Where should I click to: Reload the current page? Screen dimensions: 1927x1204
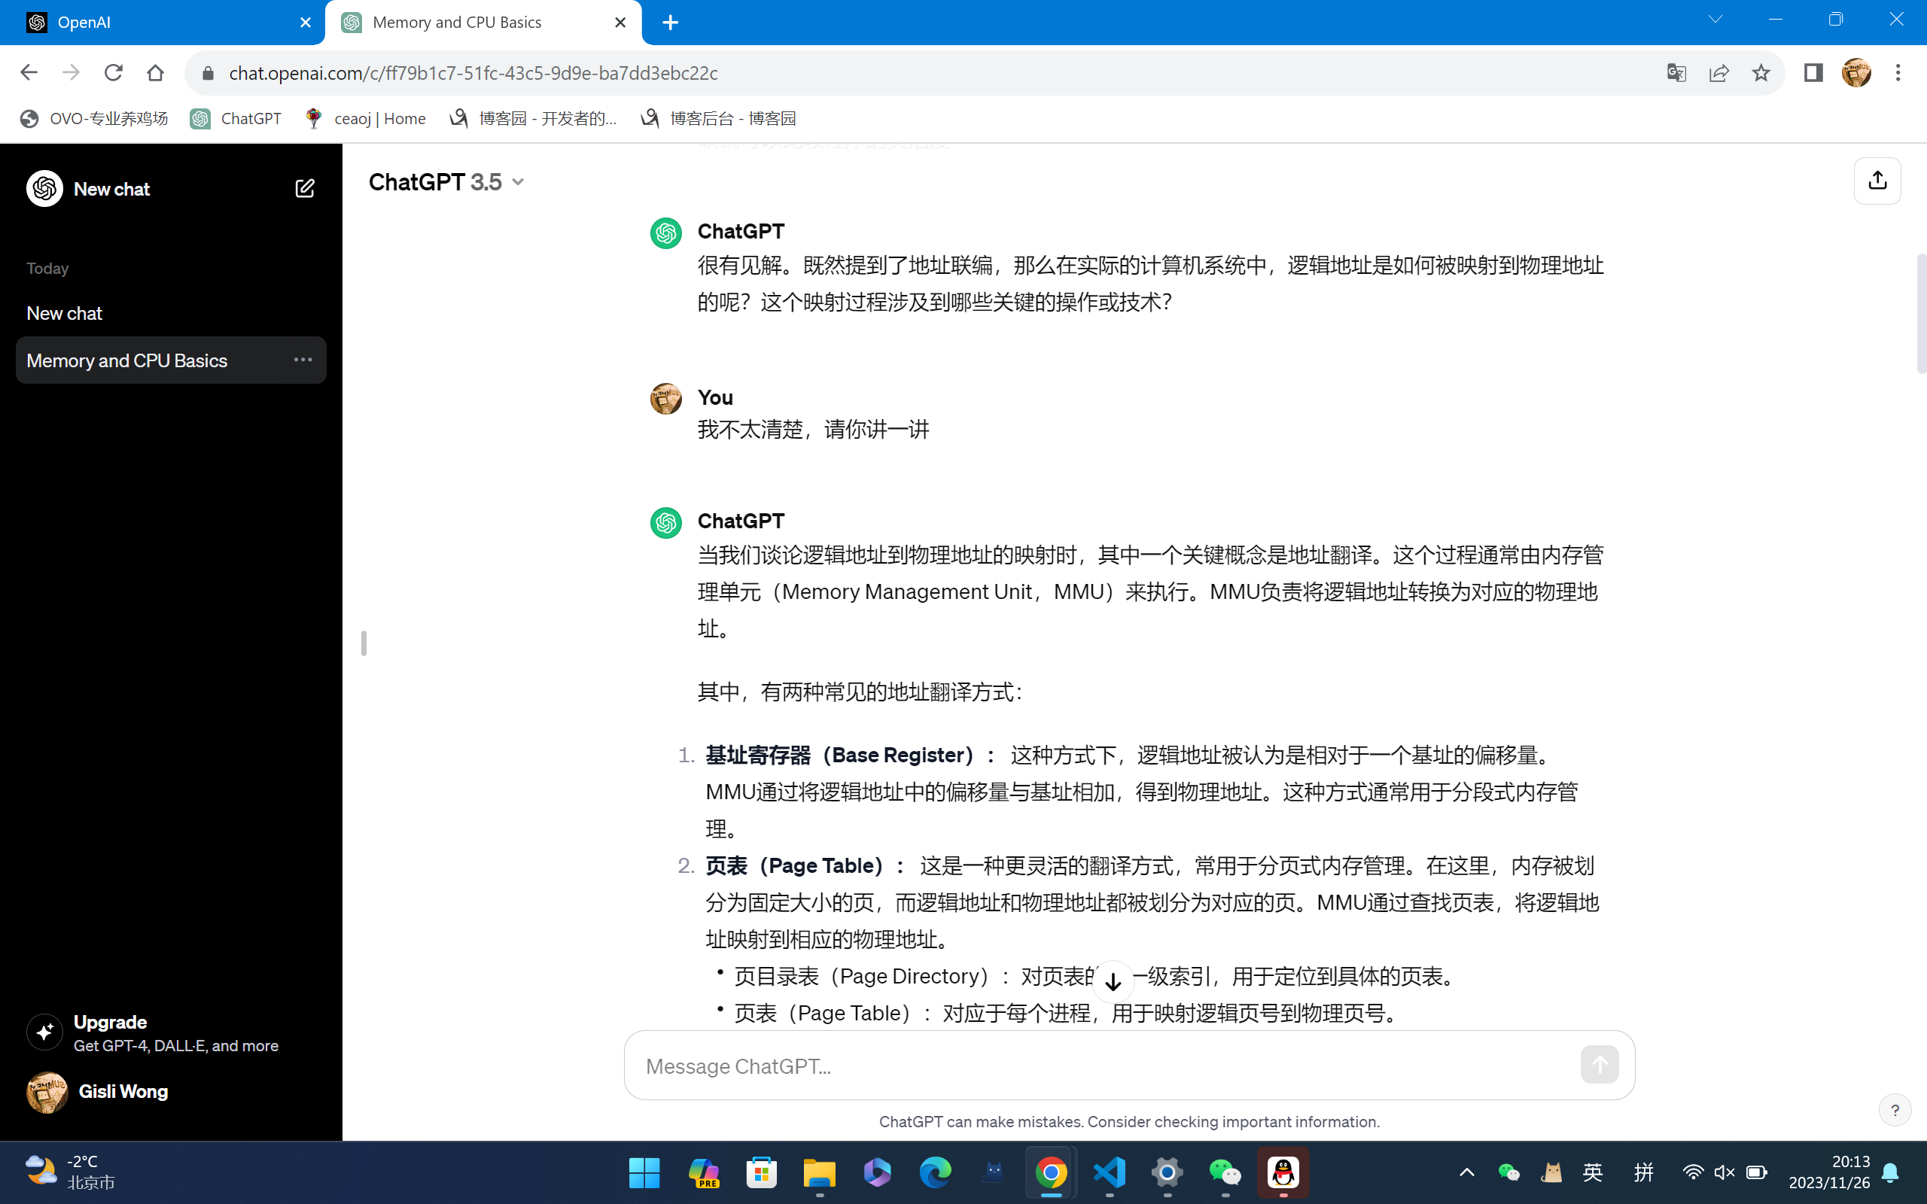coord(113,72)
